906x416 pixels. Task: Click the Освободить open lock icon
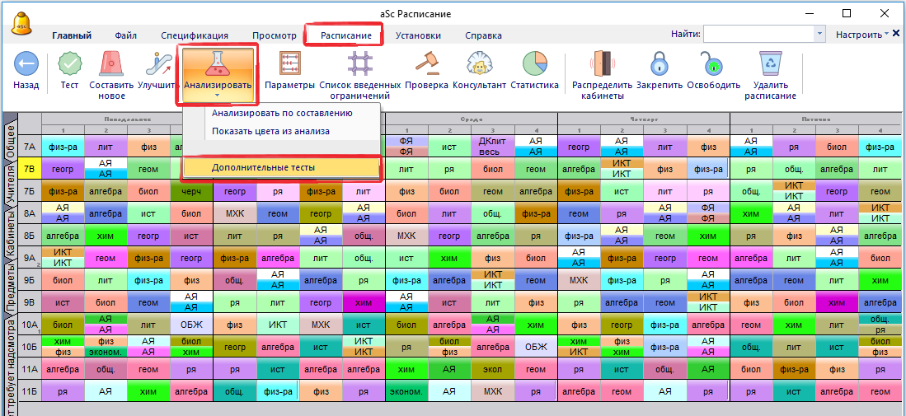coord(711,64)
